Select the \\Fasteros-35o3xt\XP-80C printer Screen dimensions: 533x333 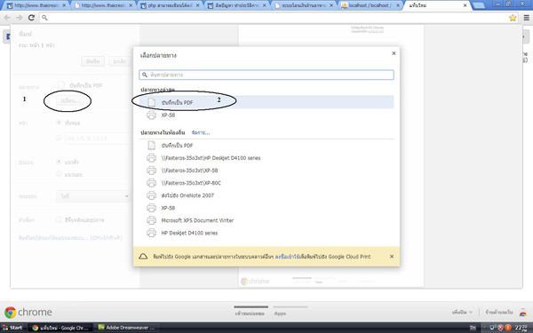click(266, 183)
